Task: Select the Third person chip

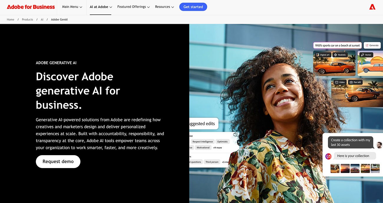Action: coord(212,162)
